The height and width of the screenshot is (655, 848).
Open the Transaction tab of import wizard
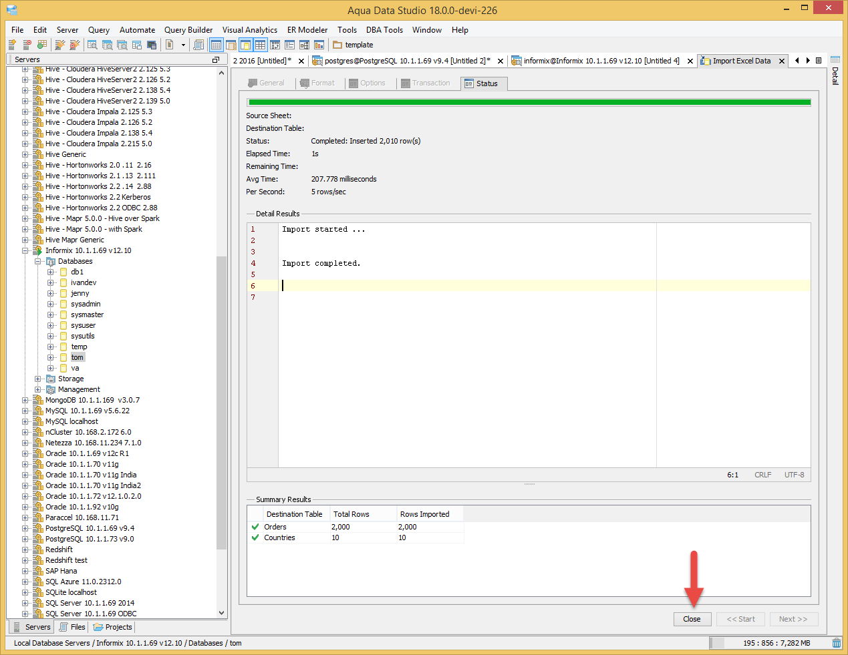point(426,83)
